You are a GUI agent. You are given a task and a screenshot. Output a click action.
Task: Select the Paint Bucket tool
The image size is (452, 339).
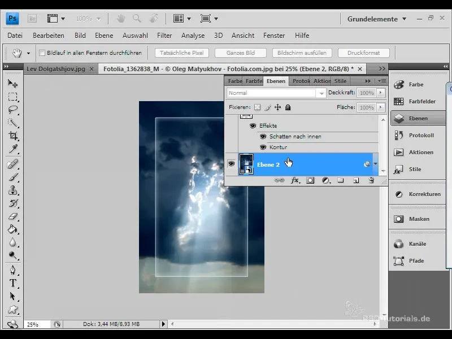(x=12, y=229)
